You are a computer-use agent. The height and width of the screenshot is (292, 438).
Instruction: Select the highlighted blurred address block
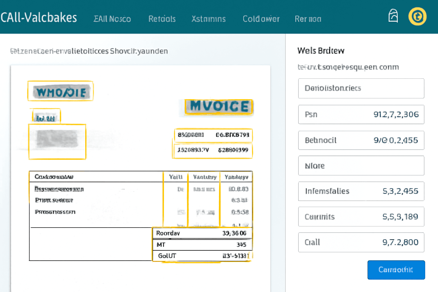[x=57, y=141]
